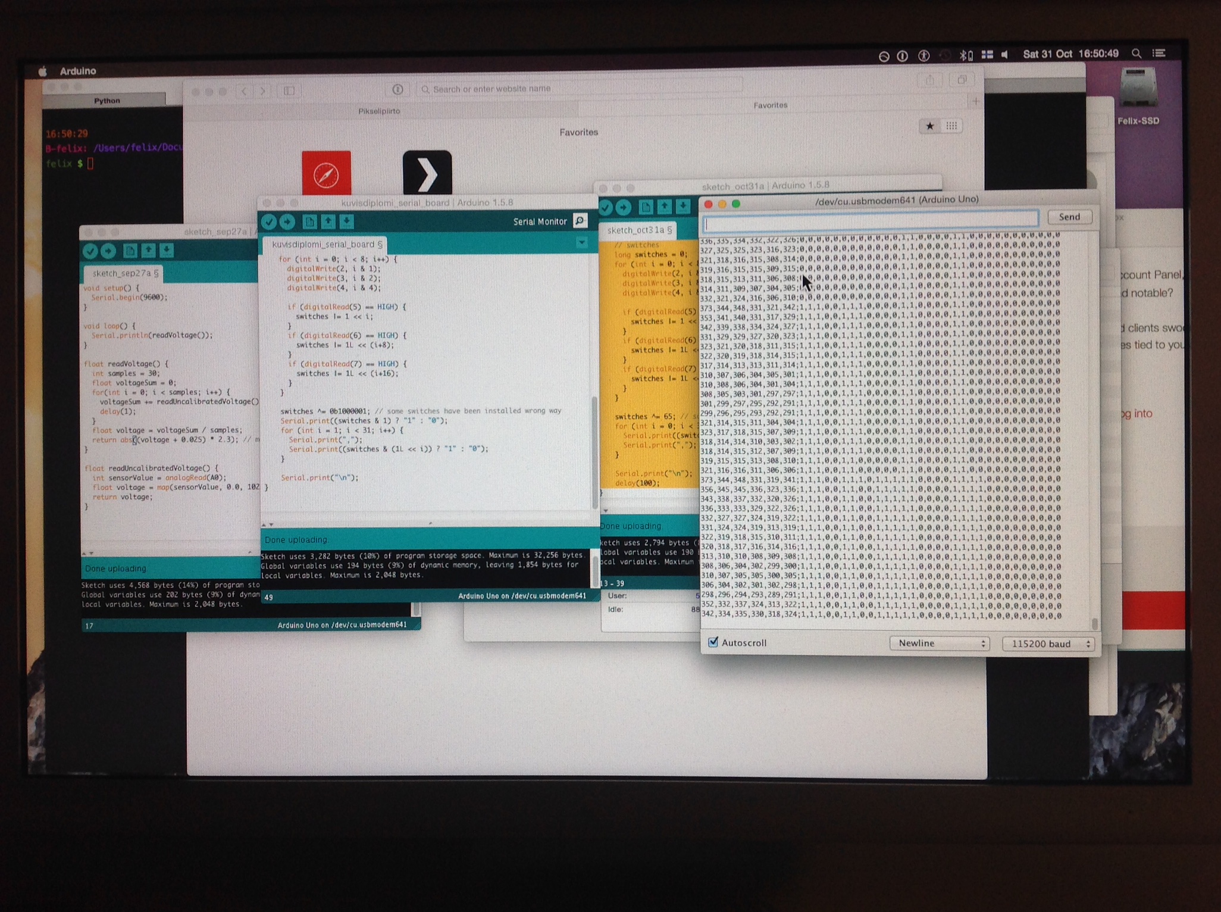Open the black chevron favorite in Safari
This screenshot has width=1221, height=912.
pos(427,173)
